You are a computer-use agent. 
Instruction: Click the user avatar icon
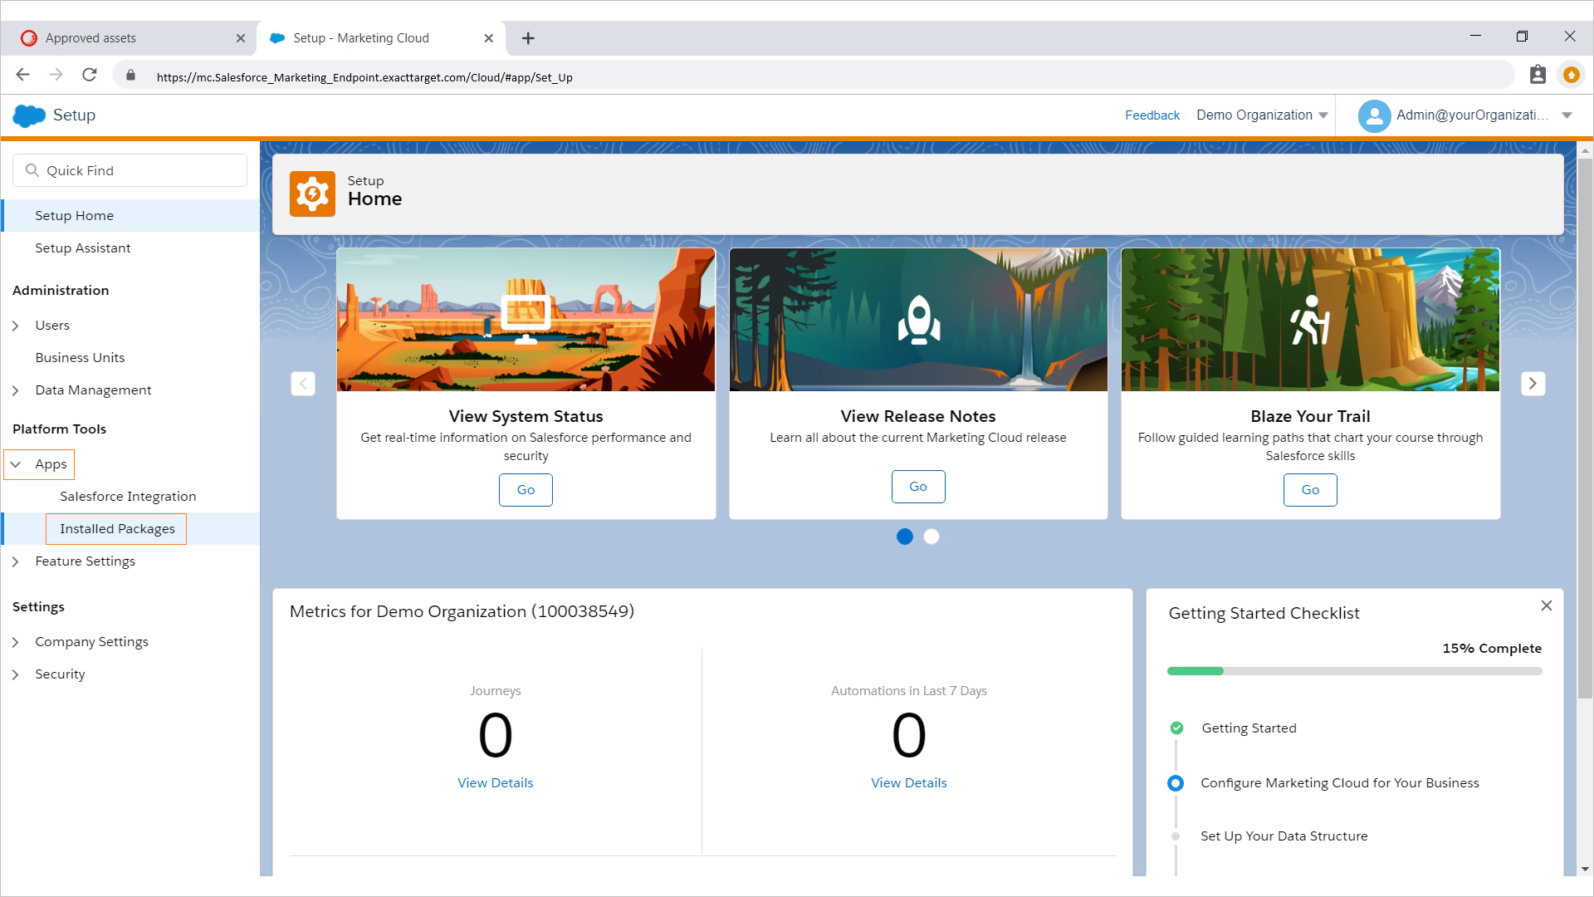tap(1374, 115)
